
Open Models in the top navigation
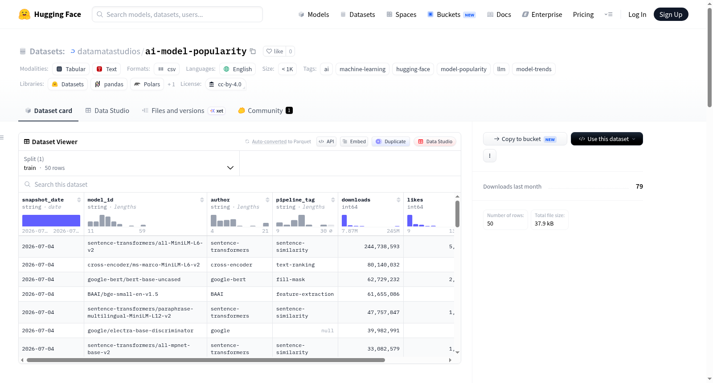(314, 14)
